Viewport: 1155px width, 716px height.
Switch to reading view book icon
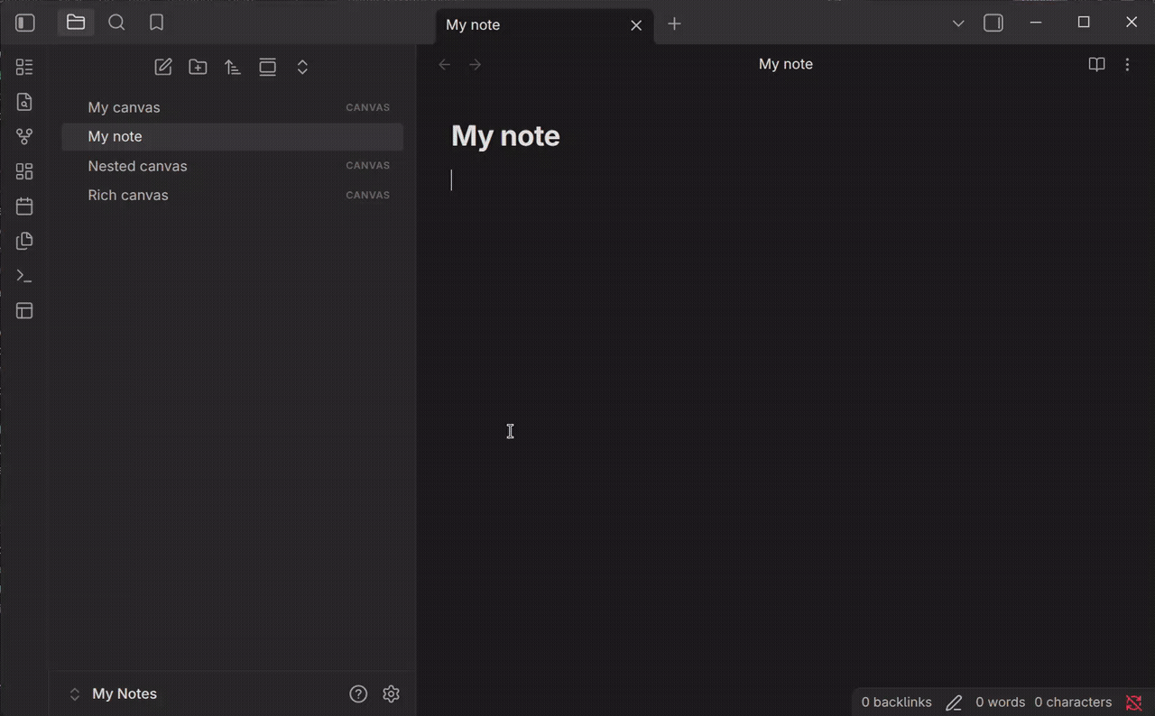click(1096, 64)
